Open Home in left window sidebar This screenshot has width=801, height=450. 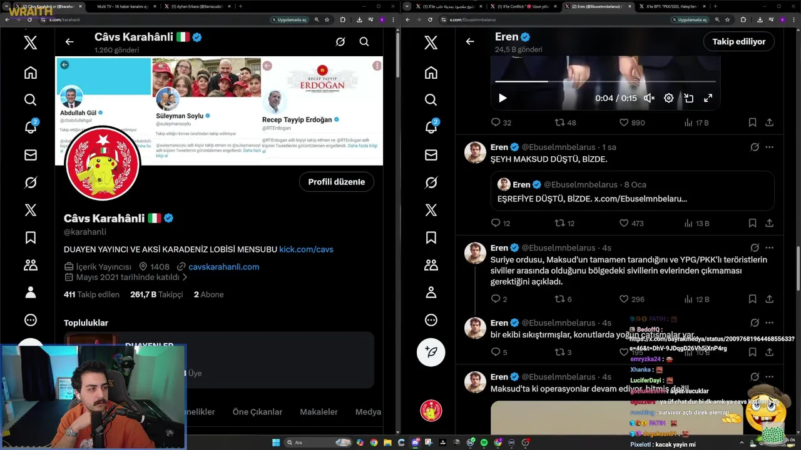click(x=31, y=72)
